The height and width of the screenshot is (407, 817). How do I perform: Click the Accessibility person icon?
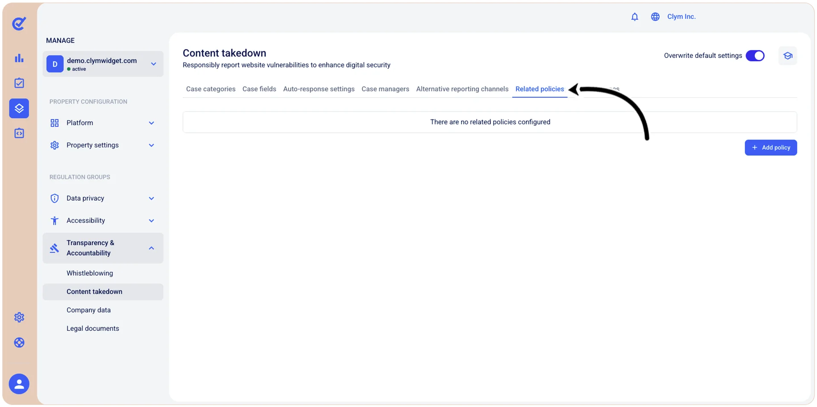(55, 220)
